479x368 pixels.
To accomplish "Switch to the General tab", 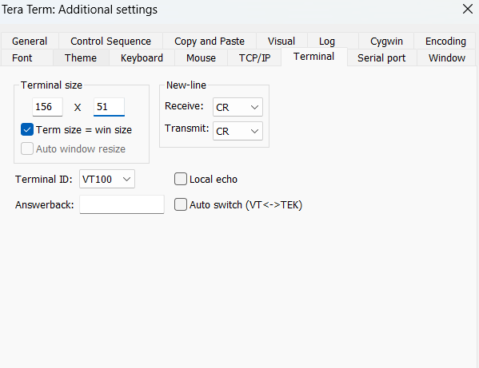I will pos(30,42).
